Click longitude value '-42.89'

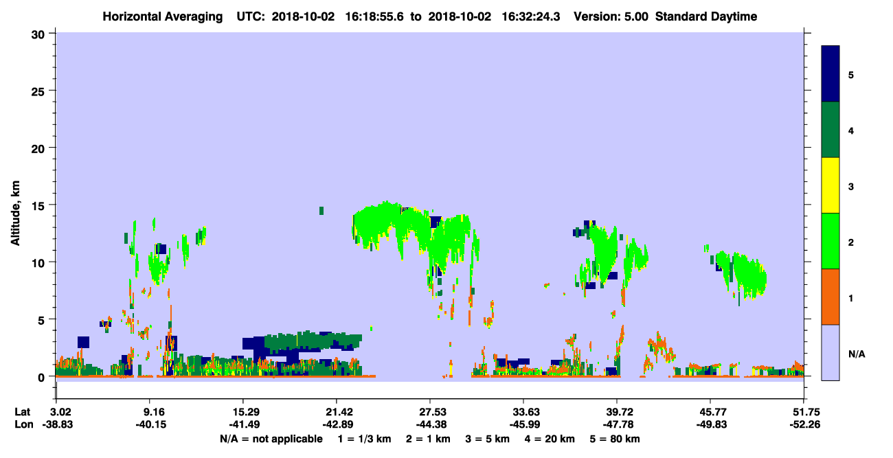coord(337,424)
